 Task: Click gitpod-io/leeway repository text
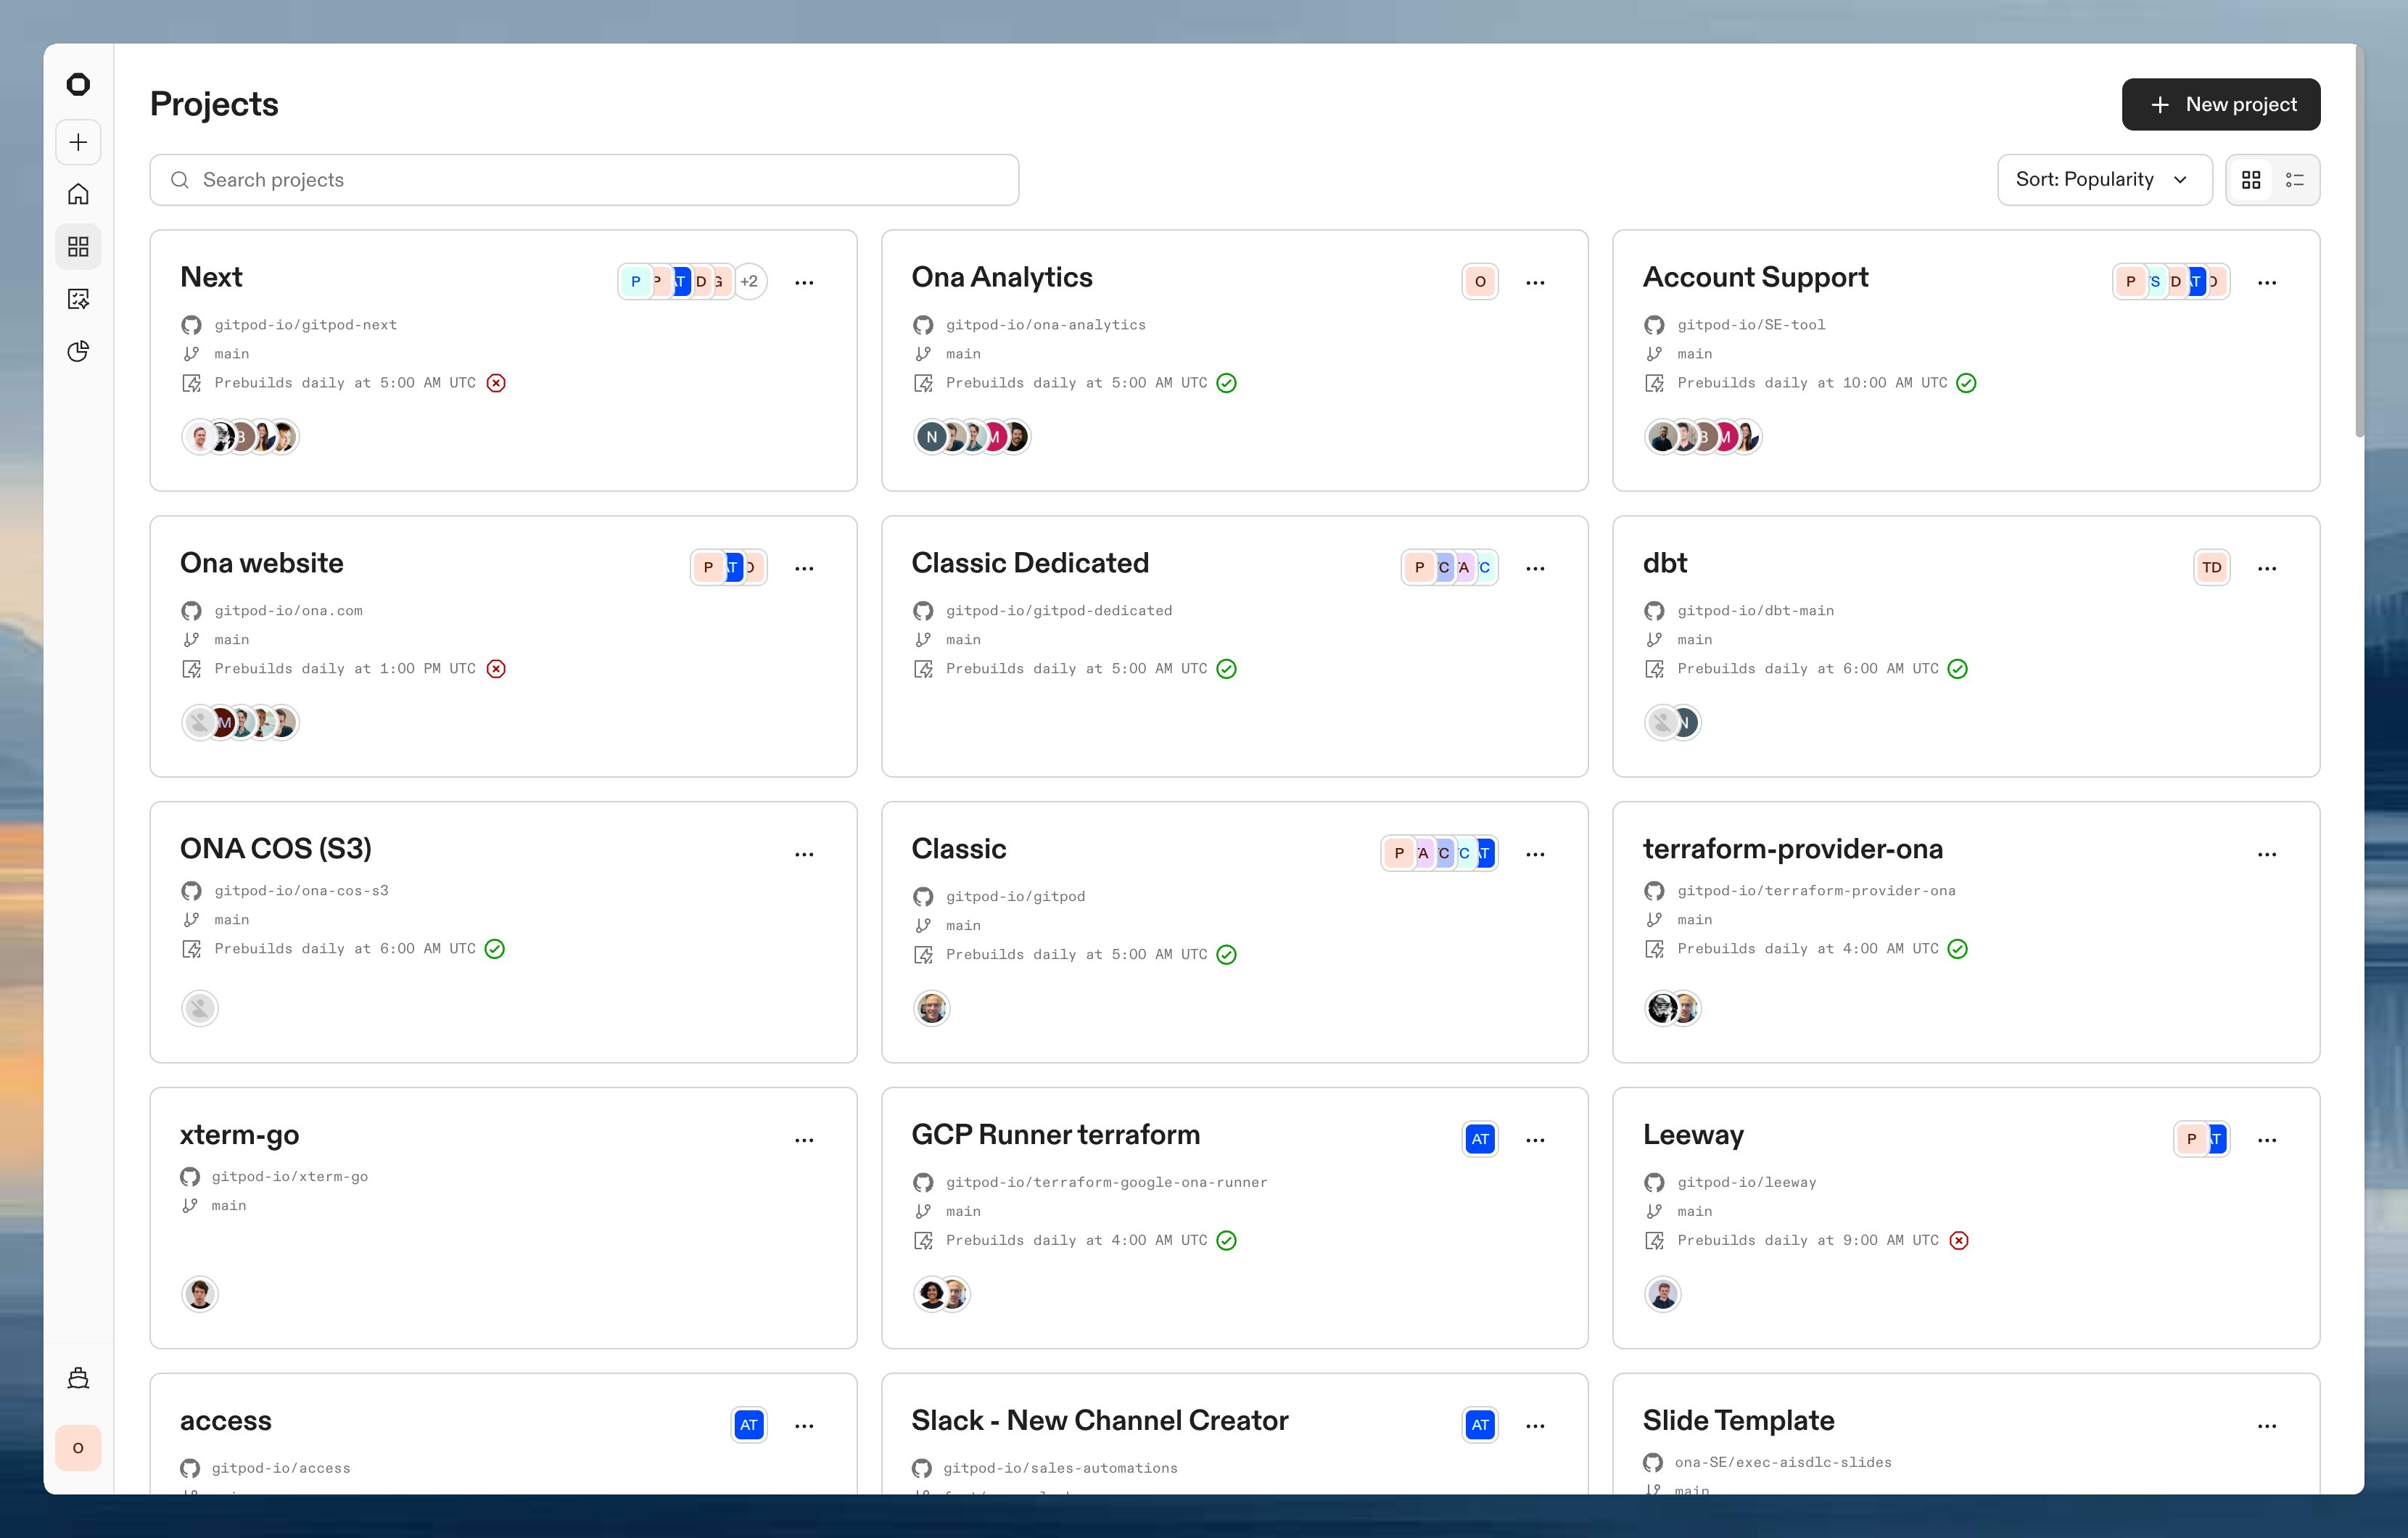click(x=1746, y=1182)
